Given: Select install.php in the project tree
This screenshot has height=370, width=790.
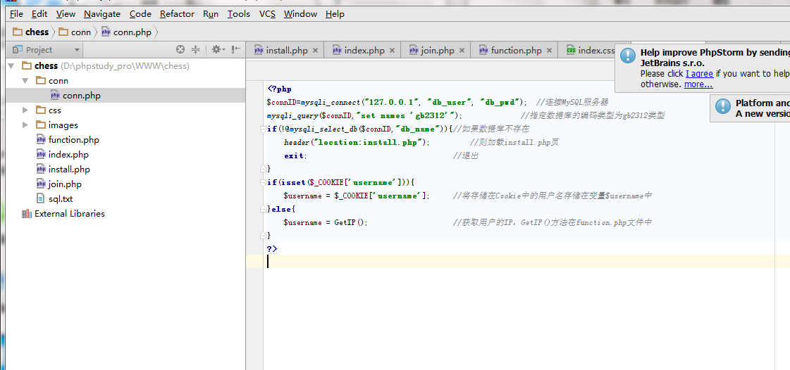Looking at the screenshot, I should 69,170.
